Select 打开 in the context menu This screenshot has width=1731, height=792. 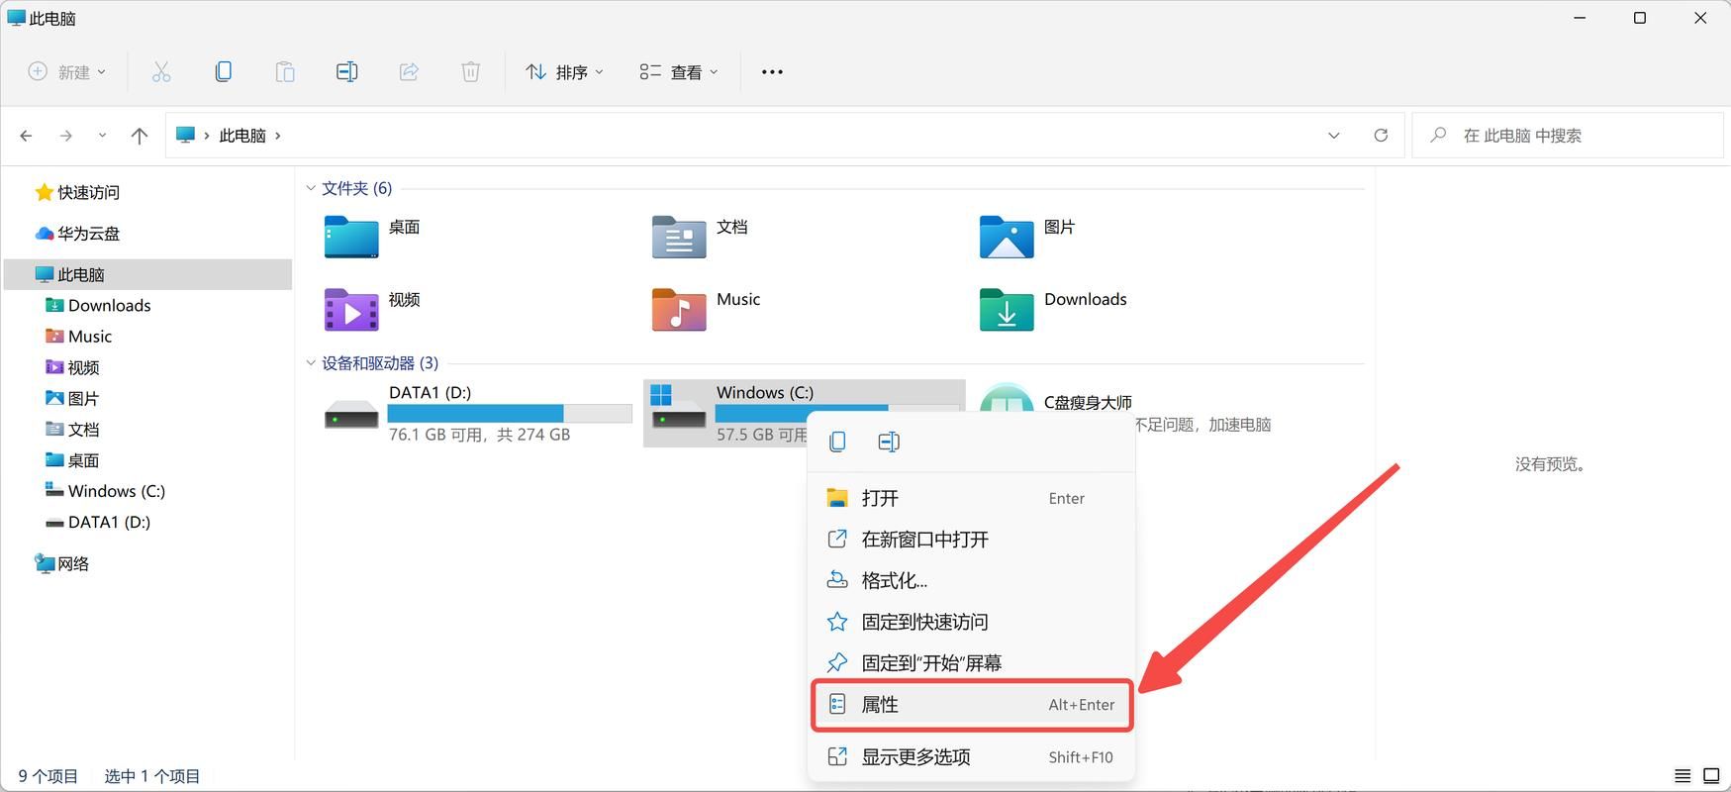[972, 498]
